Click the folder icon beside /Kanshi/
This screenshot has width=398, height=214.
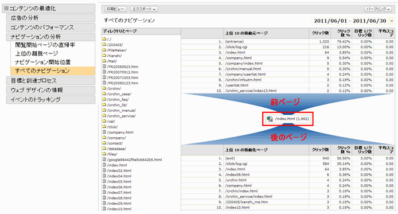[x=104, y=55]
